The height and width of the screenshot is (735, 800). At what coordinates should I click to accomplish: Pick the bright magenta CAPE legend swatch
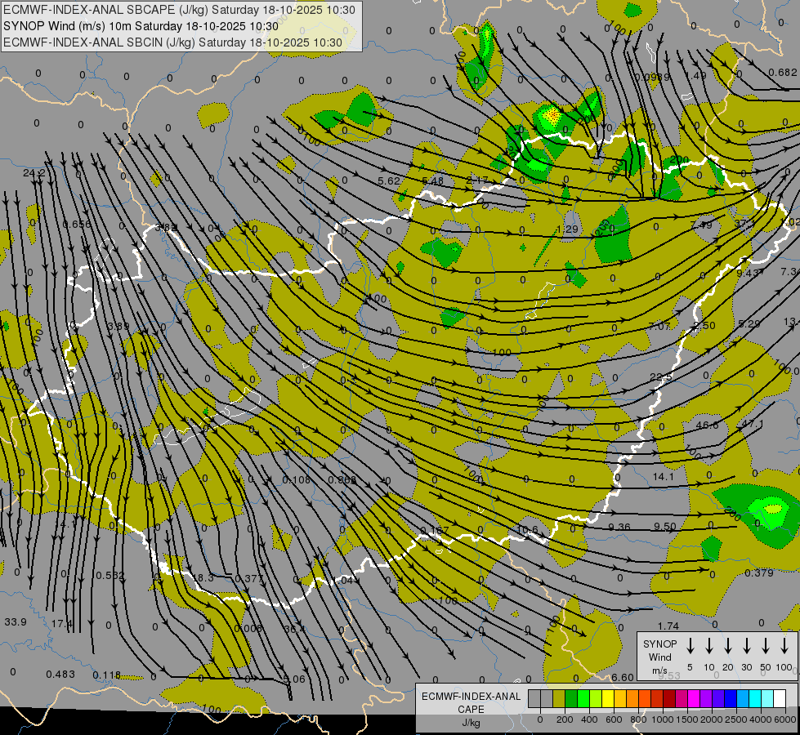(694, 698)
